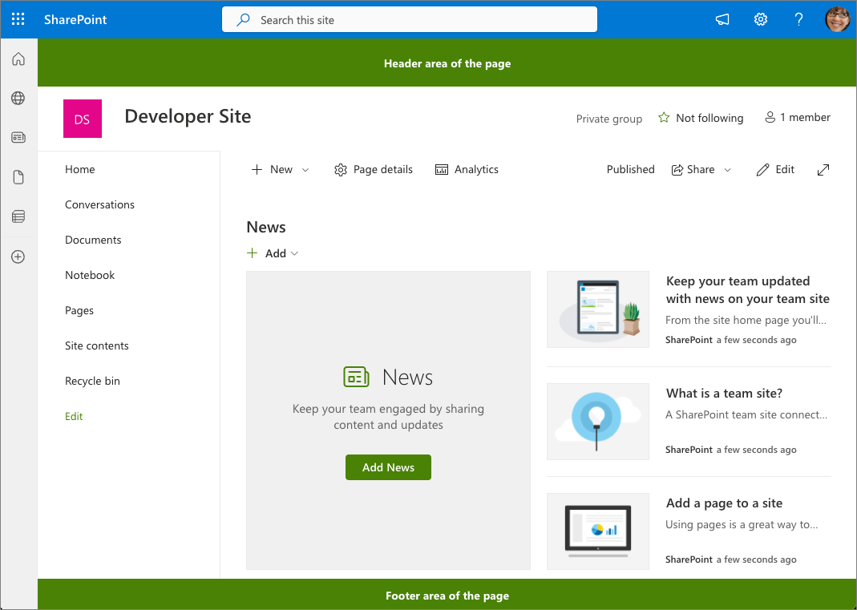The height and width of the screenshot is (610, 857).
Task: Click the green Edit navigation link
Action: pos(74,417)
